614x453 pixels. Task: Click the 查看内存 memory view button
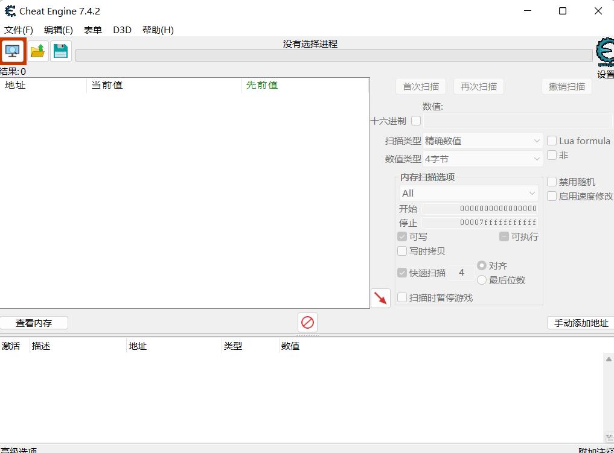pyautogui.click(x=34, y=323)
